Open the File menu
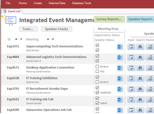 click(8, 3)
